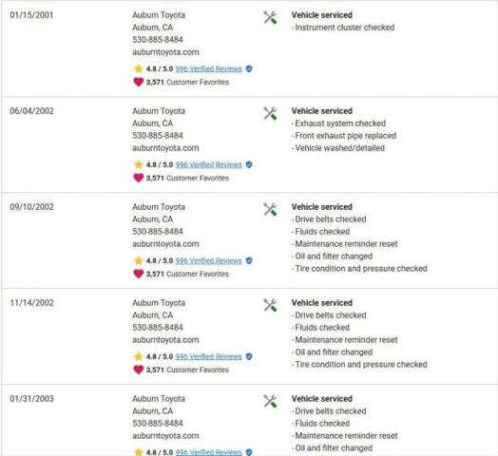Click the service wrench icon for 11/14/2002
Image resolution: width=498 pixels, height=456 pixels.
(x=270, y=305)
